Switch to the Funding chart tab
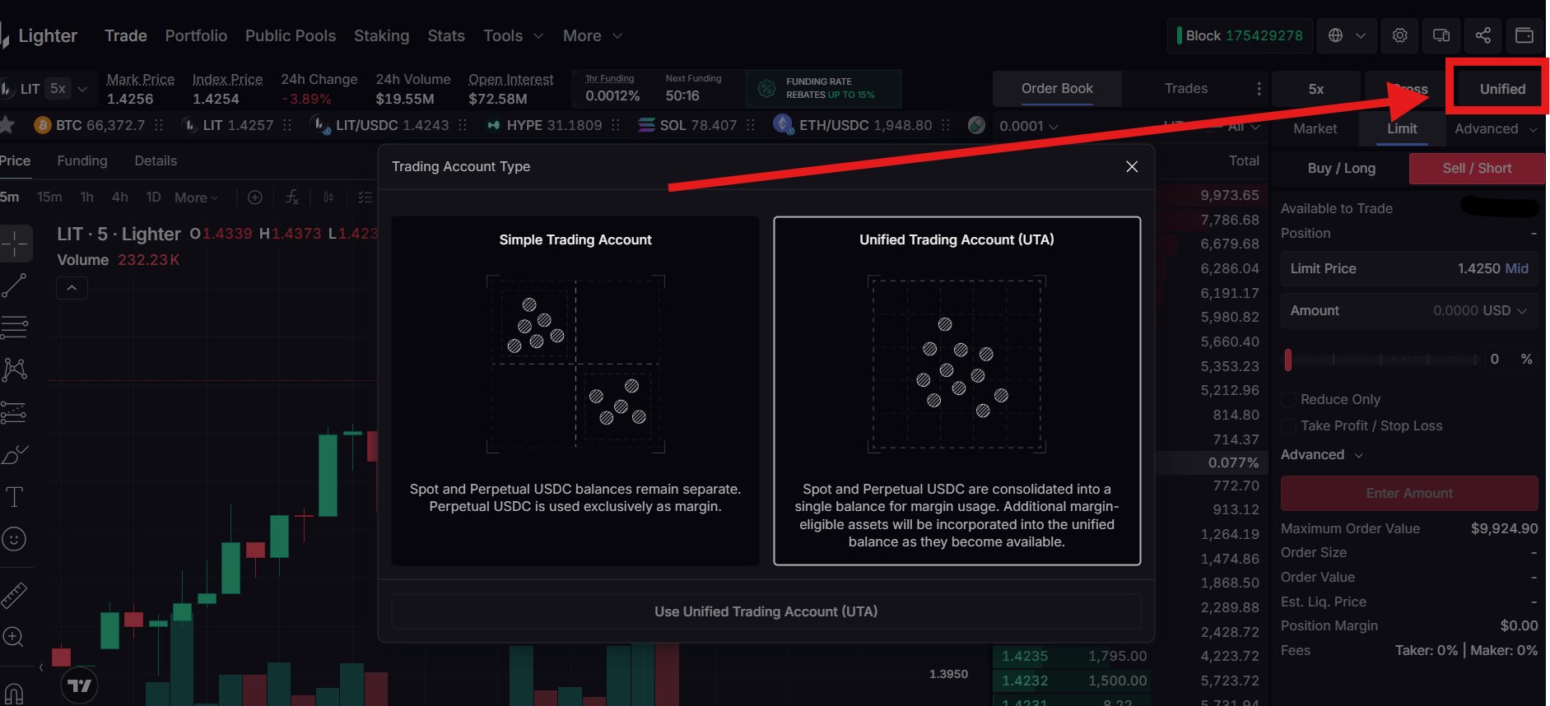Viewport: 1550px width, 706px height. coord(82,160)
